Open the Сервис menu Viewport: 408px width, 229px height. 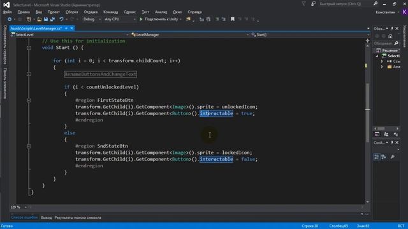[x=129, y=12]
